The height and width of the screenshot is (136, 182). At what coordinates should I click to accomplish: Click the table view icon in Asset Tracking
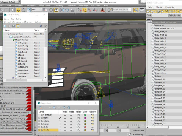click(x=18, y=26)
